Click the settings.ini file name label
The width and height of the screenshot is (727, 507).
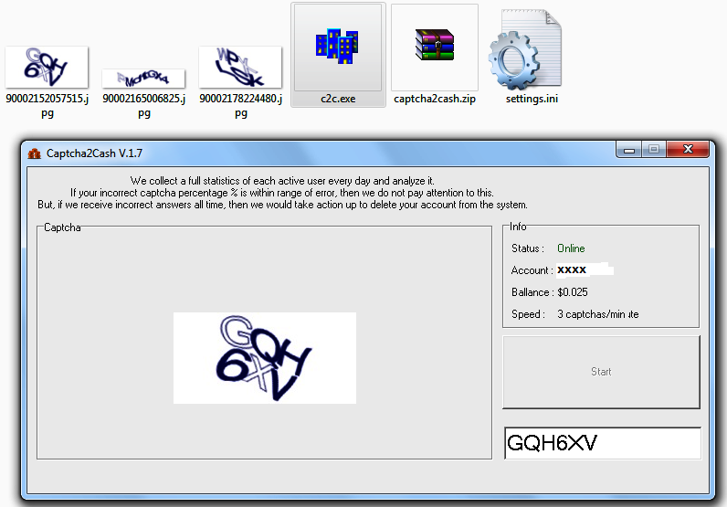532,99
